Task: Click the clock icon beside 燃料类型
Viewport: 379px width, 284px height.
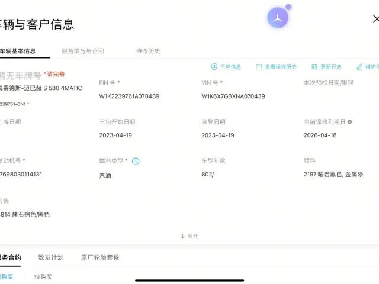Action: [136, 161]
